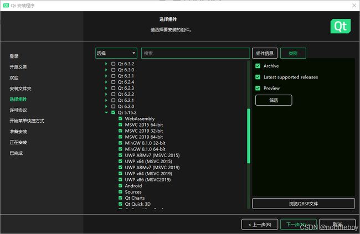The image size is (360, 234).
Task: Click the 开始菜单快捷方式 step in sidebar
Action: pyautogui.click(x=27, y=121)
